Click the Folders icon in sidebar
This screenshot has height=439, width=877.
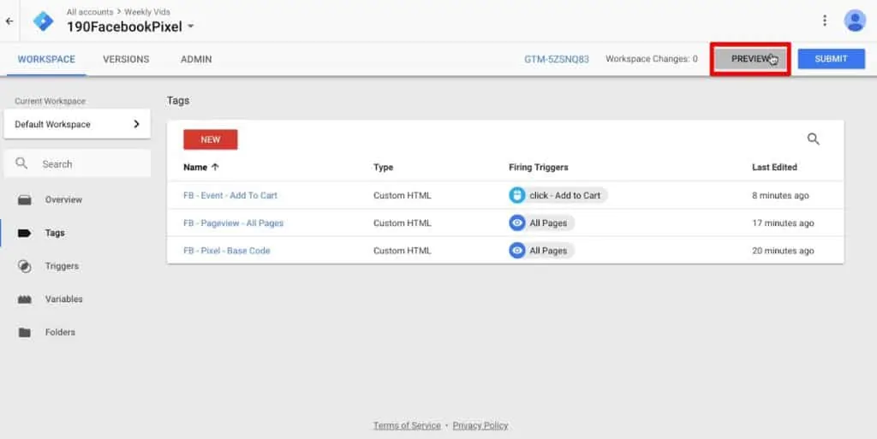tap(25, 332)
